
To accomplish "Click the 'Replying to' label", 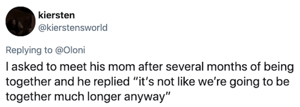I will click(29, 51).
